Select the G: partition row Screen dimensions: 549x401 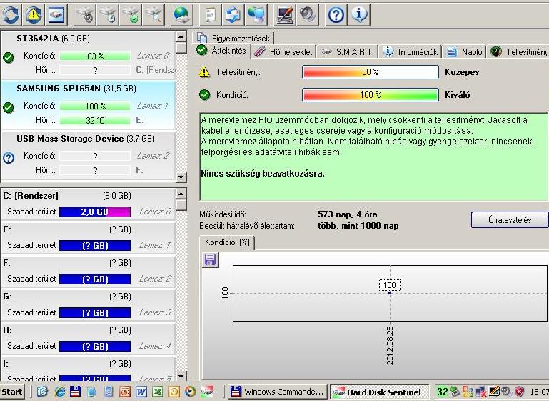[x=88, y=305]
